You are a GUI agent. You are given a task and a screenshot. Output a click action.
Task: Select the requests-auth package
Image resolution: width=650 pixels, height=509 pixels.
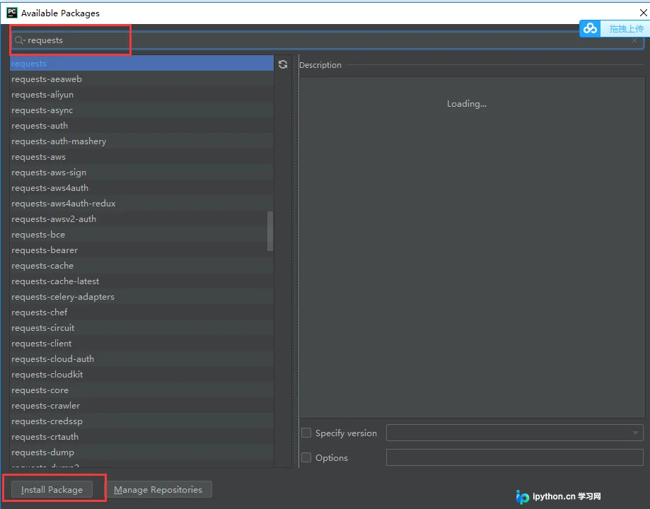click(141, 126)
